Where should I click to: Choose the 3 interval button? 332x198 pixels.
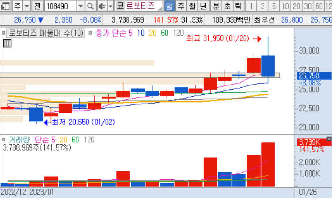tap(263, 6)
